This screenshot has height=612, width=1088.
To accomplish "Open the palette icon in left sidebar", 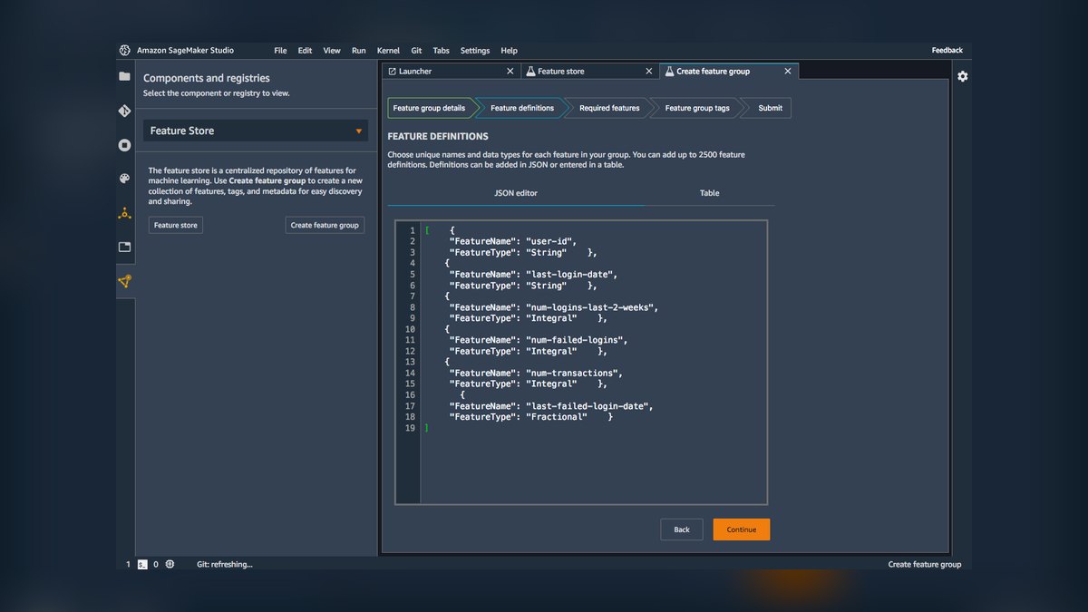I will tap(125, 179).
